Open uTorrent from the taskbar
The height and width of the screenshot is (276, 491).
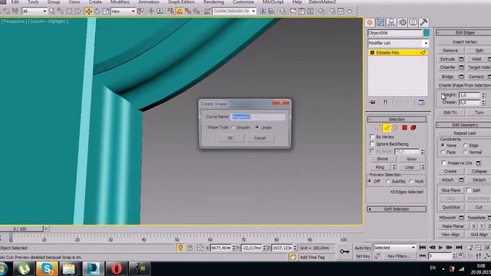[x=24, y=268]
